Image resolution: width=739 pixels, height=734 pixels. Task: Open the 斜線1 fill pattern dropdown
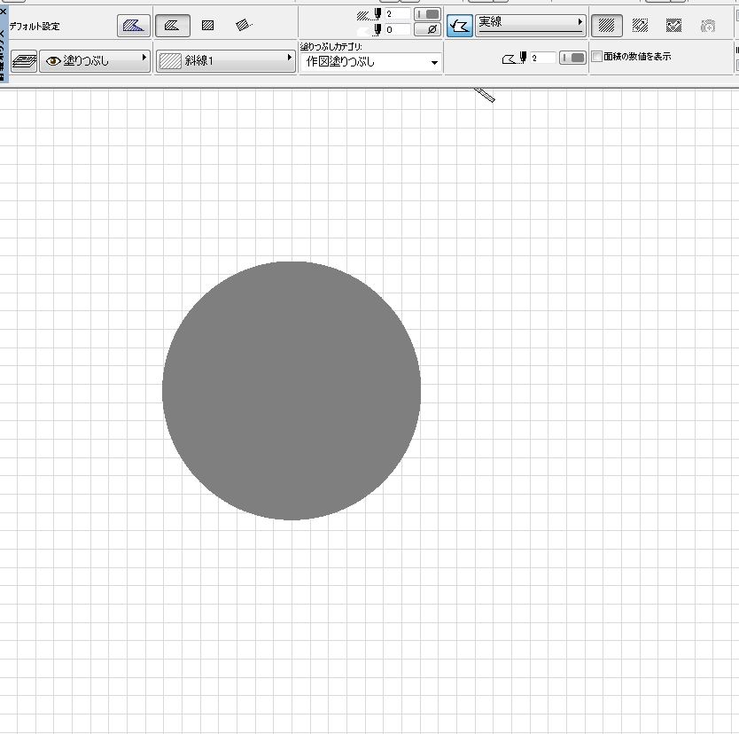coord(225,61)
